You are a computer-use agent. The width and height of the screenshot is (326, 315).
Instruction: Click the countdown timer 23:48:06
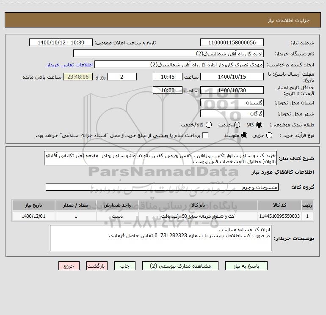point(78,77)
